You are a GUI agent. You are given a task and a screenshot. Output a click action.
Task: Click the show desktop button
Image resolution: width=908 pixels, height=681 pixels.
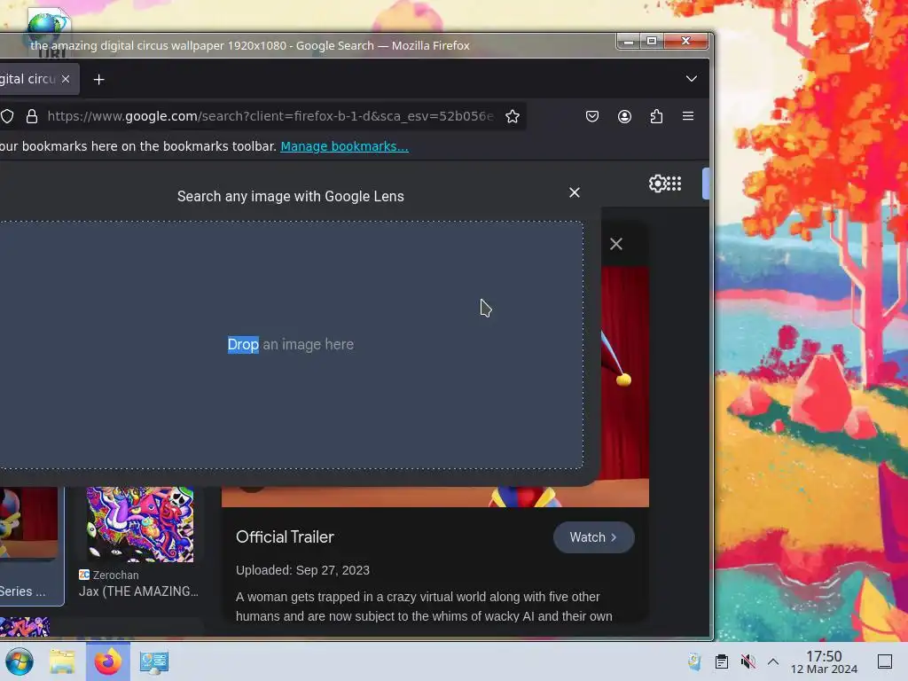(885, 661)
